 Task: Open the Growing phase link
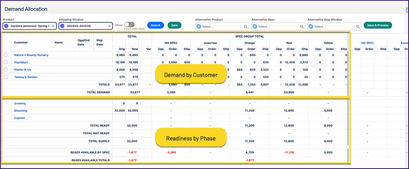[x=20, y=104]
